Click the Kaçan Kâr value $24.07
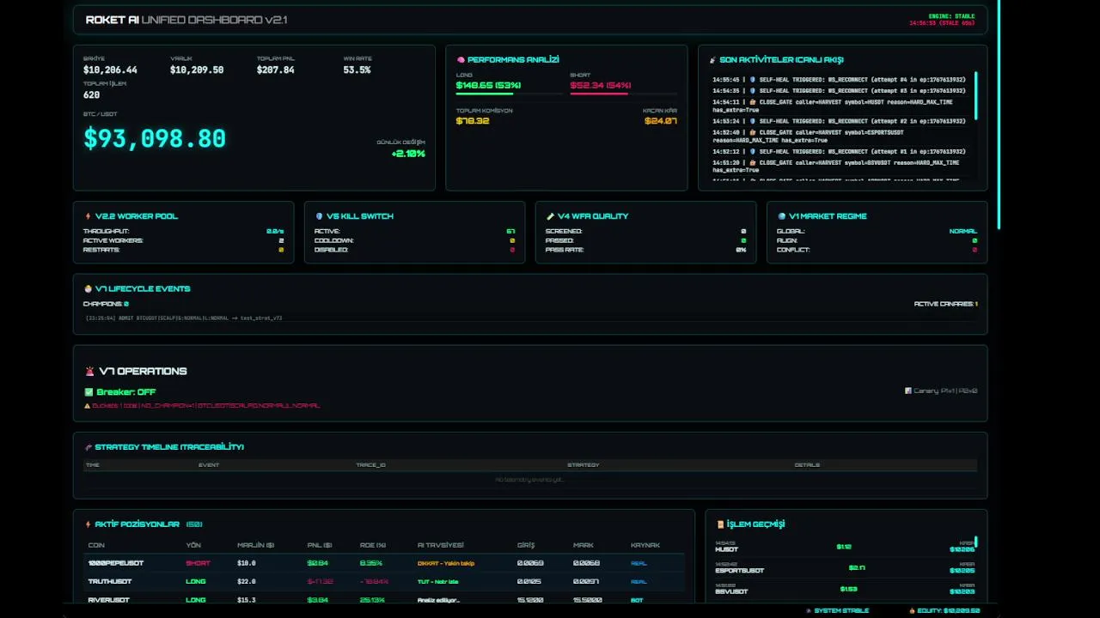This screenshot has width=1100, height=618. [661, 121]
